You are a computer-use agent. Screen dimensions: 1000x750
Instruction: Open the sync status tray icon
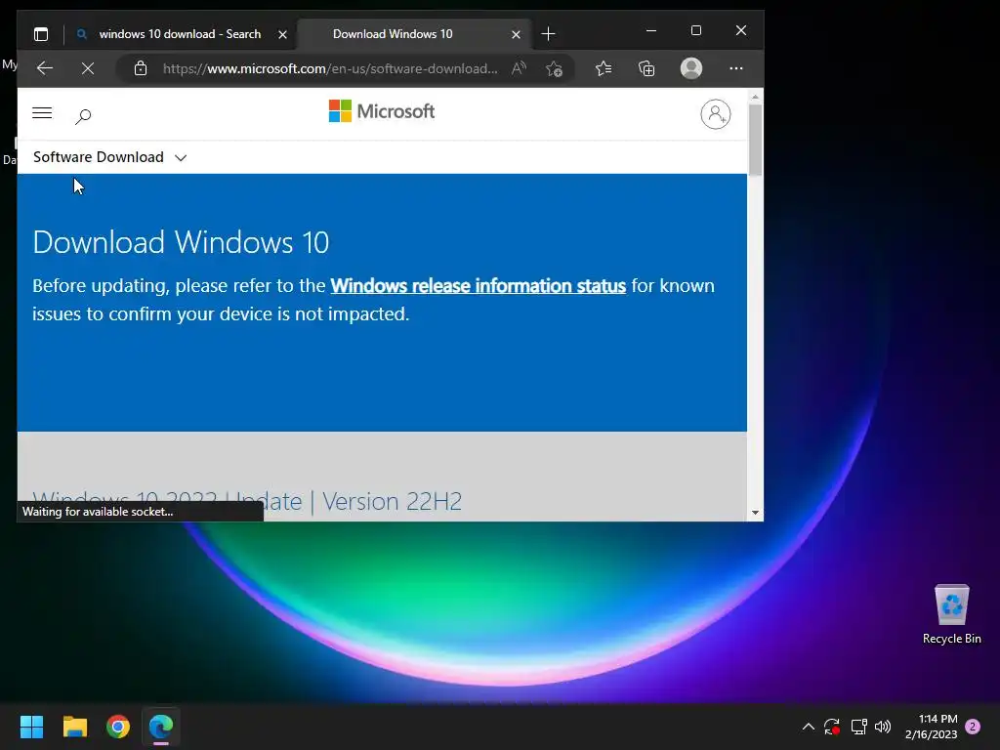832,727
